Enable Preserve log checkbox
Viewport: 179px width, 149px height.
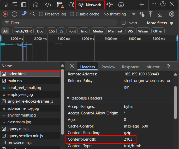click(x=41, y=14)
